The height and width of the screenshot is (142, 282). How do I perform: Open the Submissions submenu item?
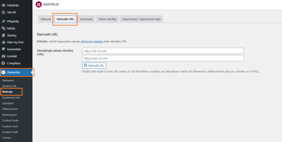click(x=10, y=115)
